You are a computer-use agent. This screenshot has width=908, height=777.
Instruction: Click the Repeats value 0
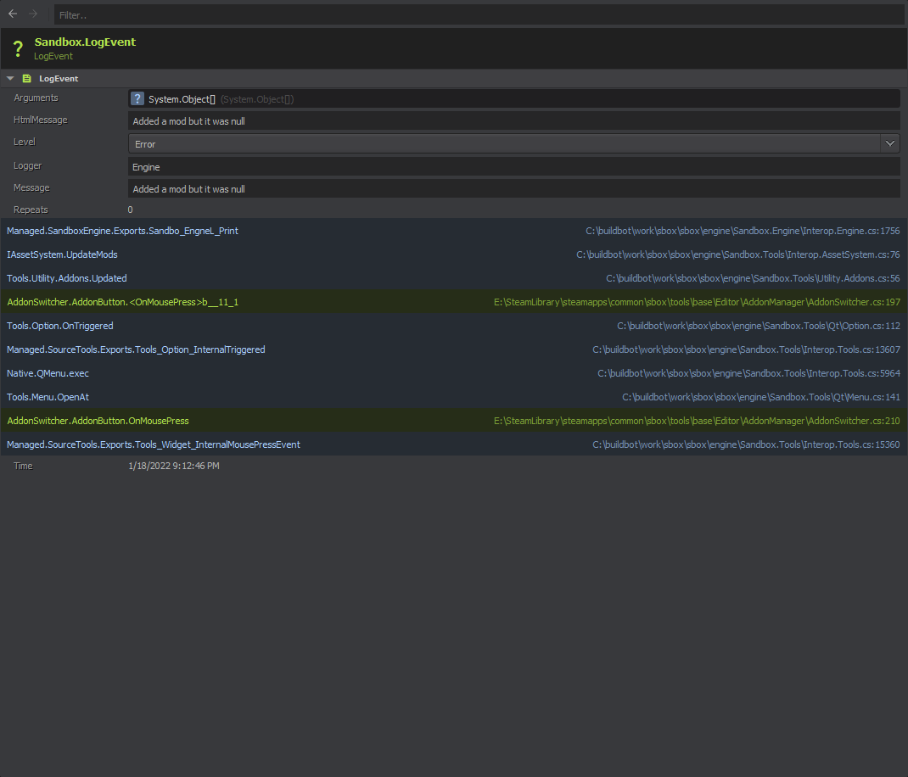click(131, 210)
